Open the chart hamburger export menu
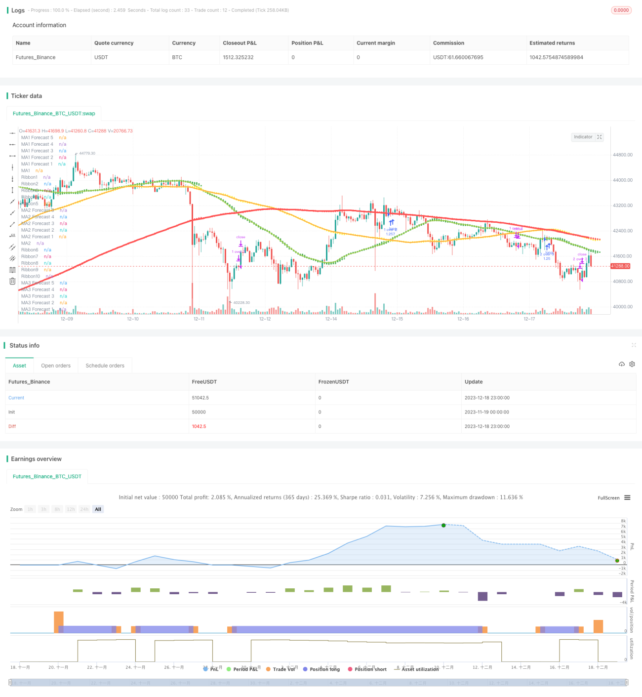642x697 pixels. 627,497
